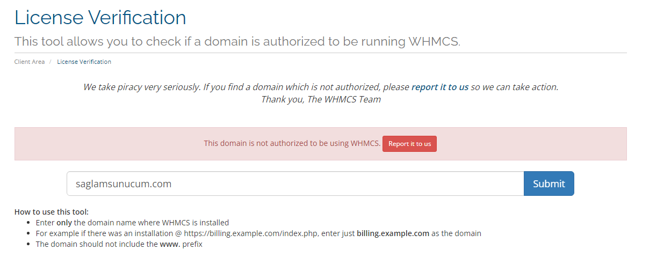This screenshot has width=664, height=264.
Task: Click the bold billing.example.com text
Action: point(393,233)
